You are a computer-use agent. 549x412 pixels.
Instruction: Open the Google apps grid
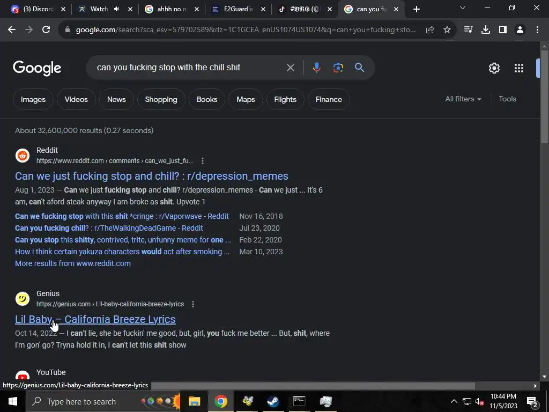(x=519, y=68)
